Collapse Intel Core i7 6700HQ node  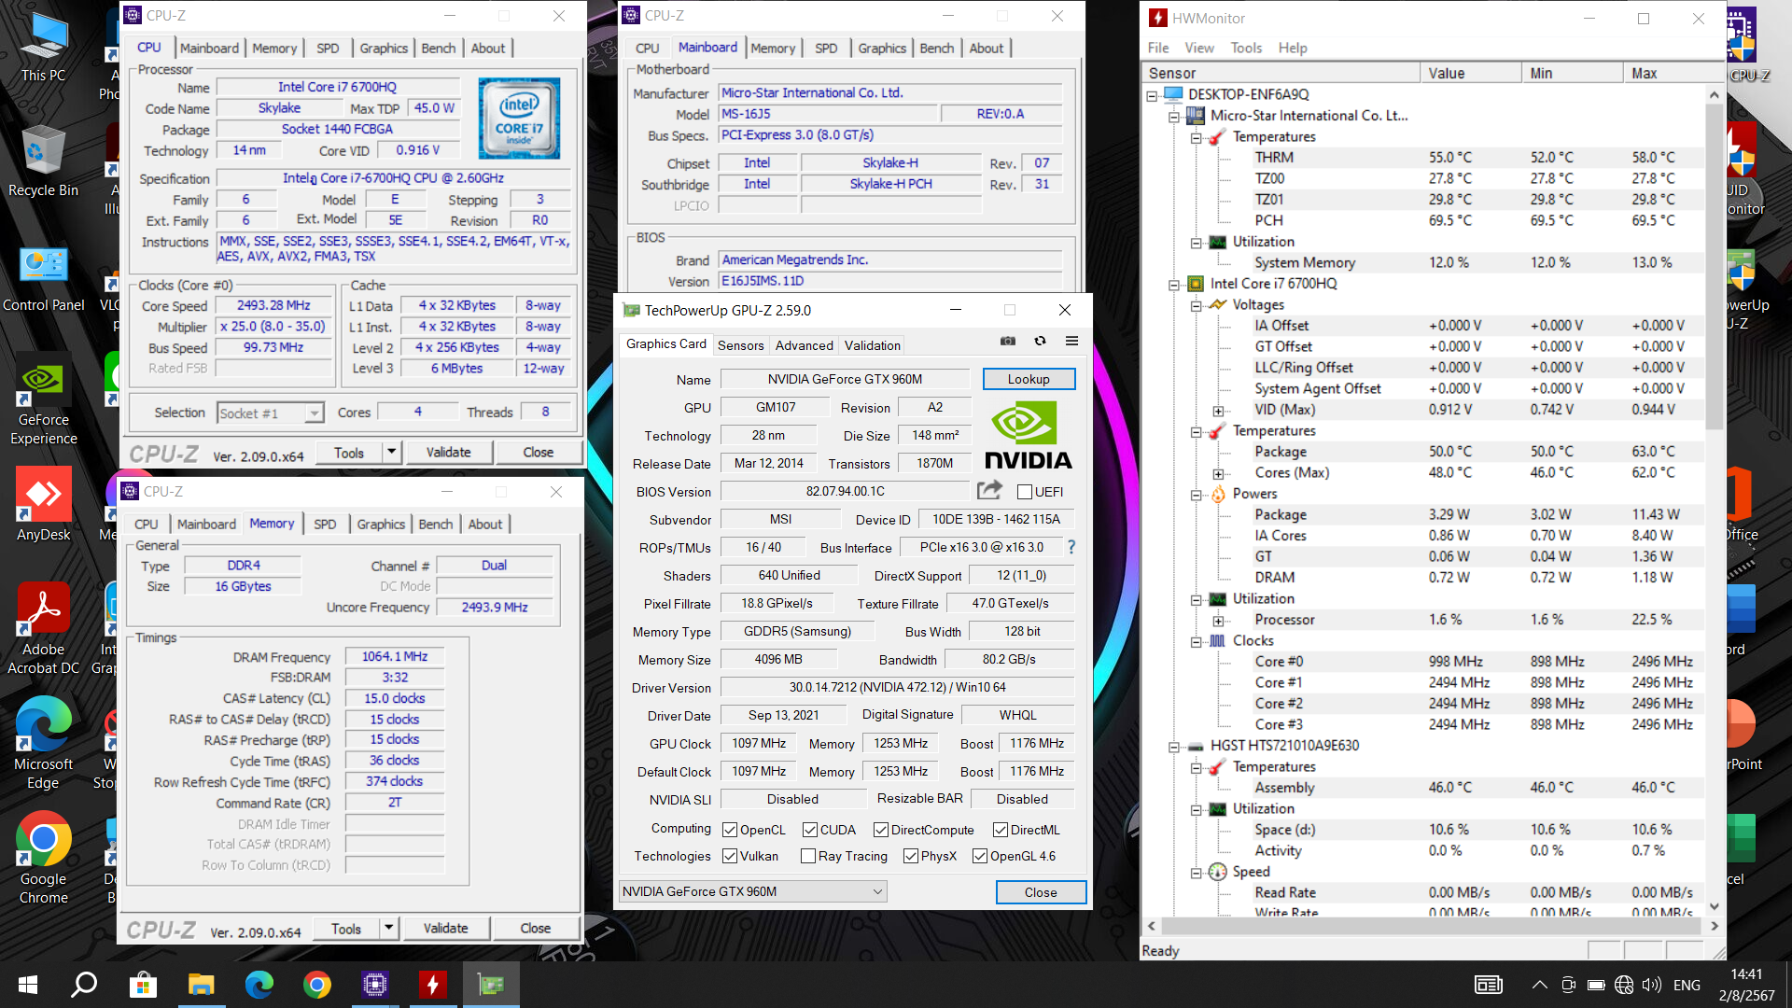(1174, 285)
